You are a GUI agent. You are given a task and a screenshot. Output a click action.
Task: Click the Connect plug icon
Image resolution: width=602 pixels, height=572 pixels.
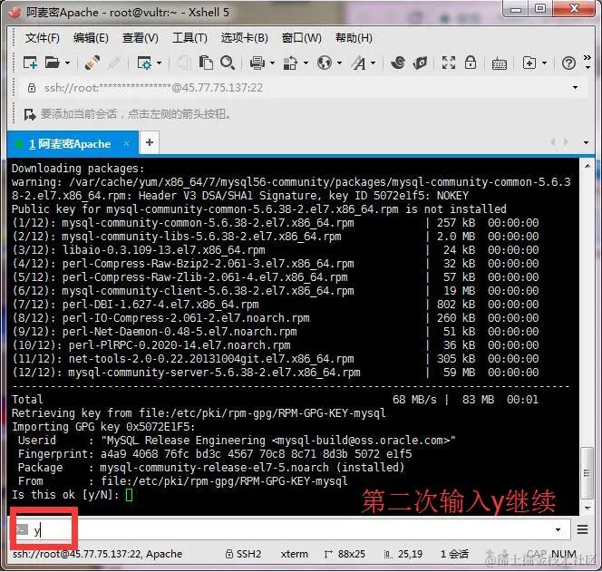coord(92,63)
